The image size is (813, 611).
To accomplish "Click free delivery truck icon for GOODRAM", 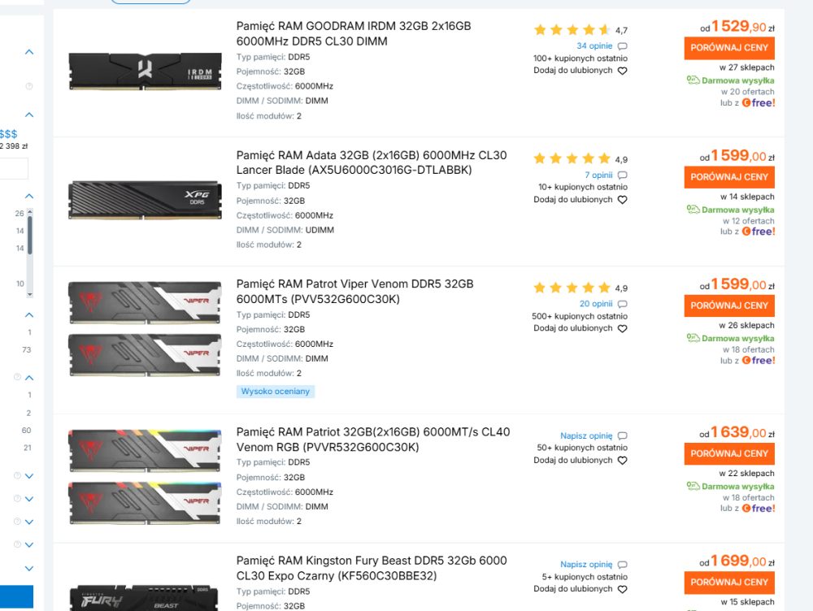I will pyautogui.click(x=693, y=80).
